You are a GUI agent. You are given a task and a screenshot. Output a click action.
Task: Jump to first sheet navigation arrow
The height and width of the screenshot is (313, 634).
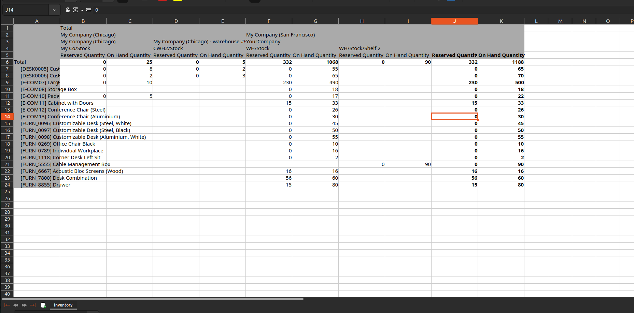[7, 305]
